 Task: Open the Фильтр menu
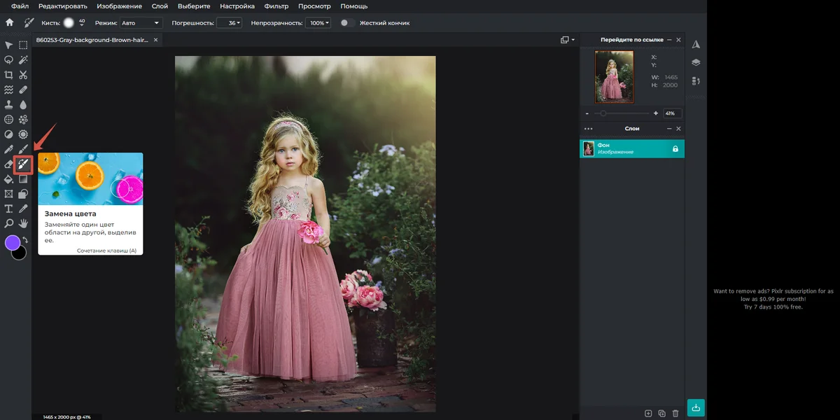pyautogui.click(x=276, y=6)
